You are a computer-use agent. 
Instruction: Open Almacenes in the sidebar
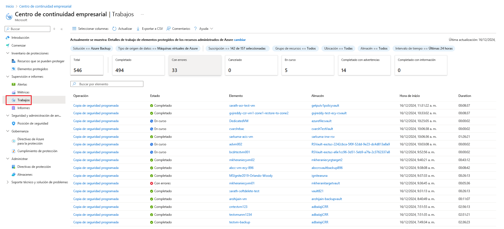tap(25, 175)
